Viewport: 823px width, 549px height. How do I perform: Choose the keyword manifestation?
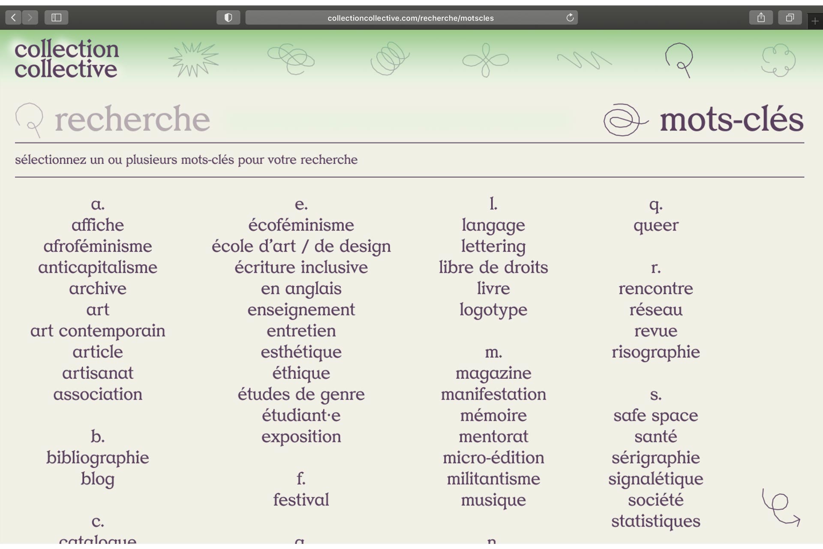(x=493, y=394)
